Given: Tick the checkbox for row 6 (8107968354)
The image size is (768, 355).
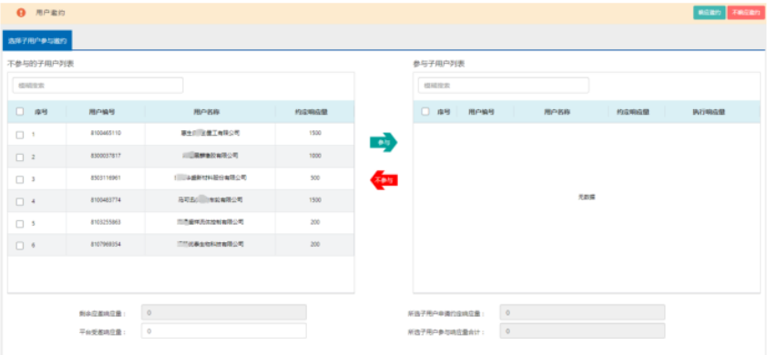Looking at the screenshot, I should point(20,246).
